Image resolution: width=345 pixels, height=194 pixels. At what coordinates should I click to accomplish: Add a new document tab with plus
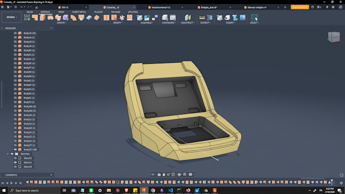point(285,7)
